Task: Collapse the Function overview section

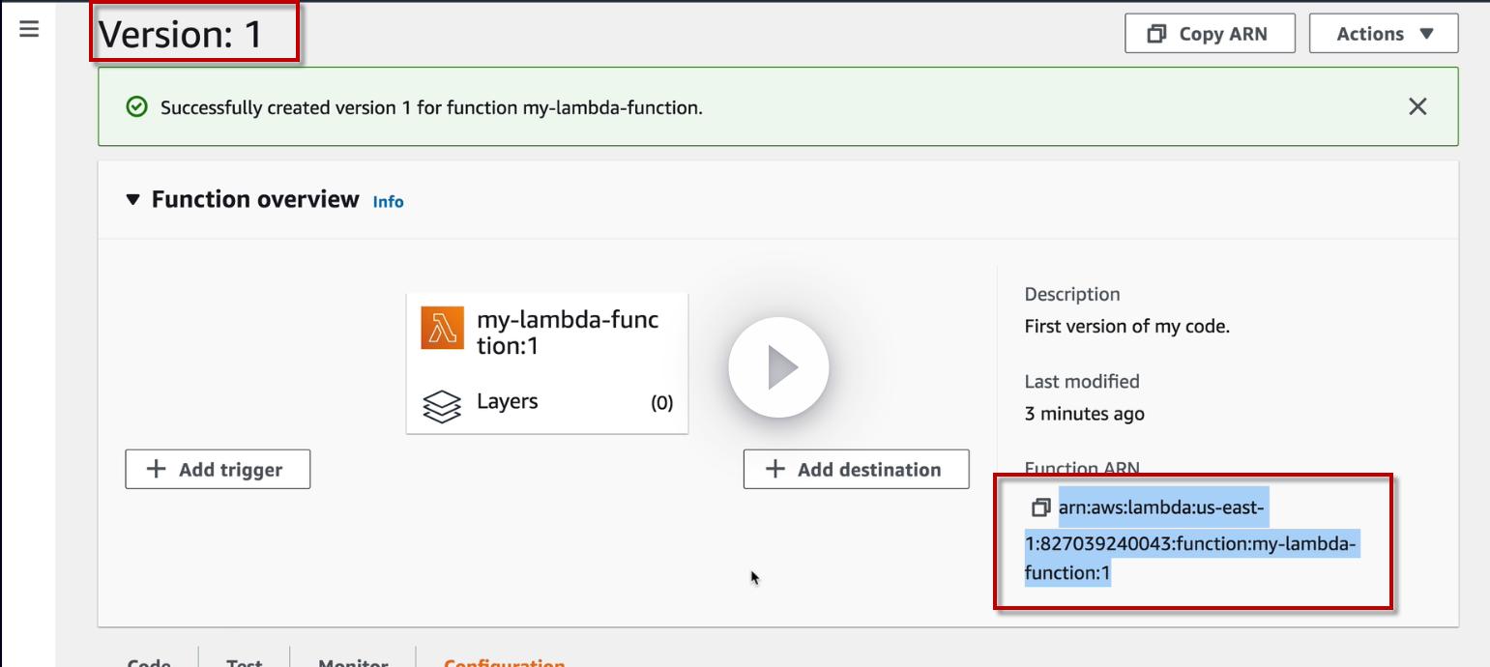Action: pyautogui.click(x=132, y=200)
